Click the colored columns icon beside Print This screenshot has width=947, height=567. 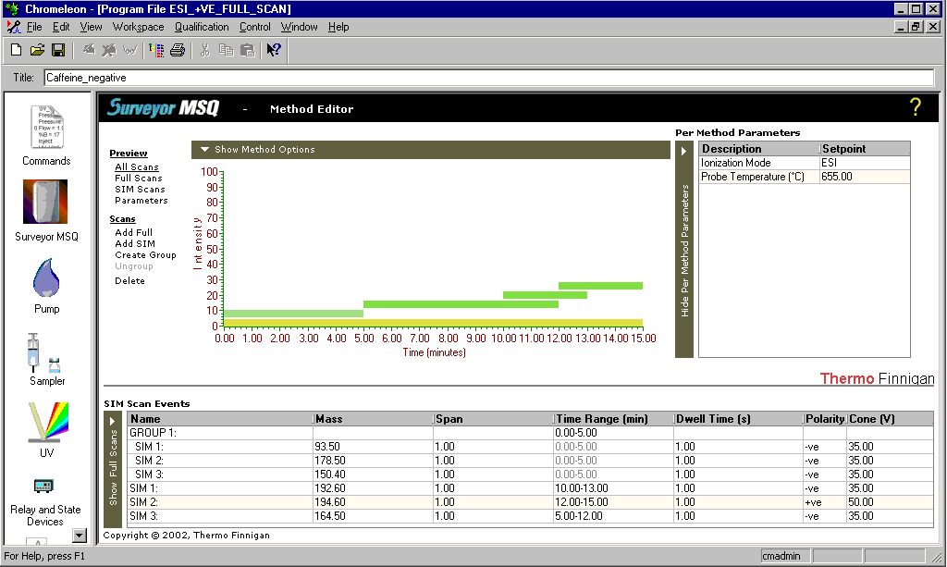click(156, 50)
